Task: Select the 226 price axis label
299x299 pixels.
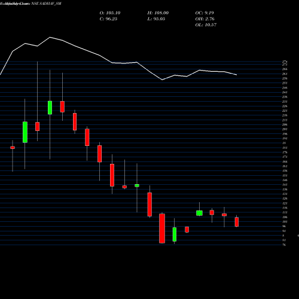Action: (x=285, y=106)
